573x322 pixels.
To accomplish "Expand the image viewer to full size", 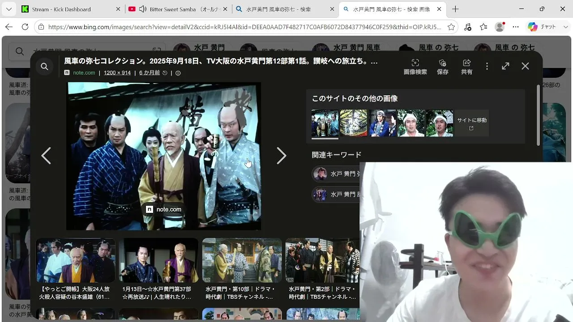I will [x=505, y=66].
